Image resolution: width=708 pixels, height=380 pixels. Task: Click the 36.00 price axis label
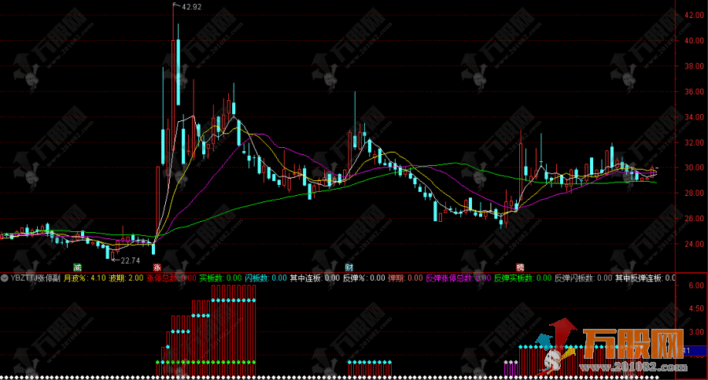click(693, 91)
